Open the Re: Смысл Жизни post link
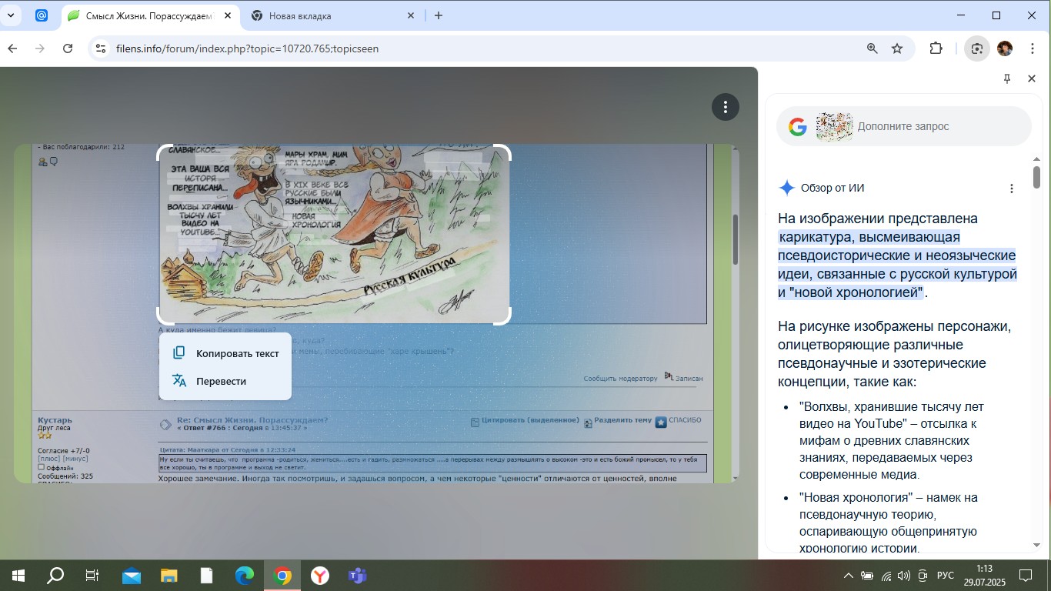The image size is (1051, 591). coord(252,420)
